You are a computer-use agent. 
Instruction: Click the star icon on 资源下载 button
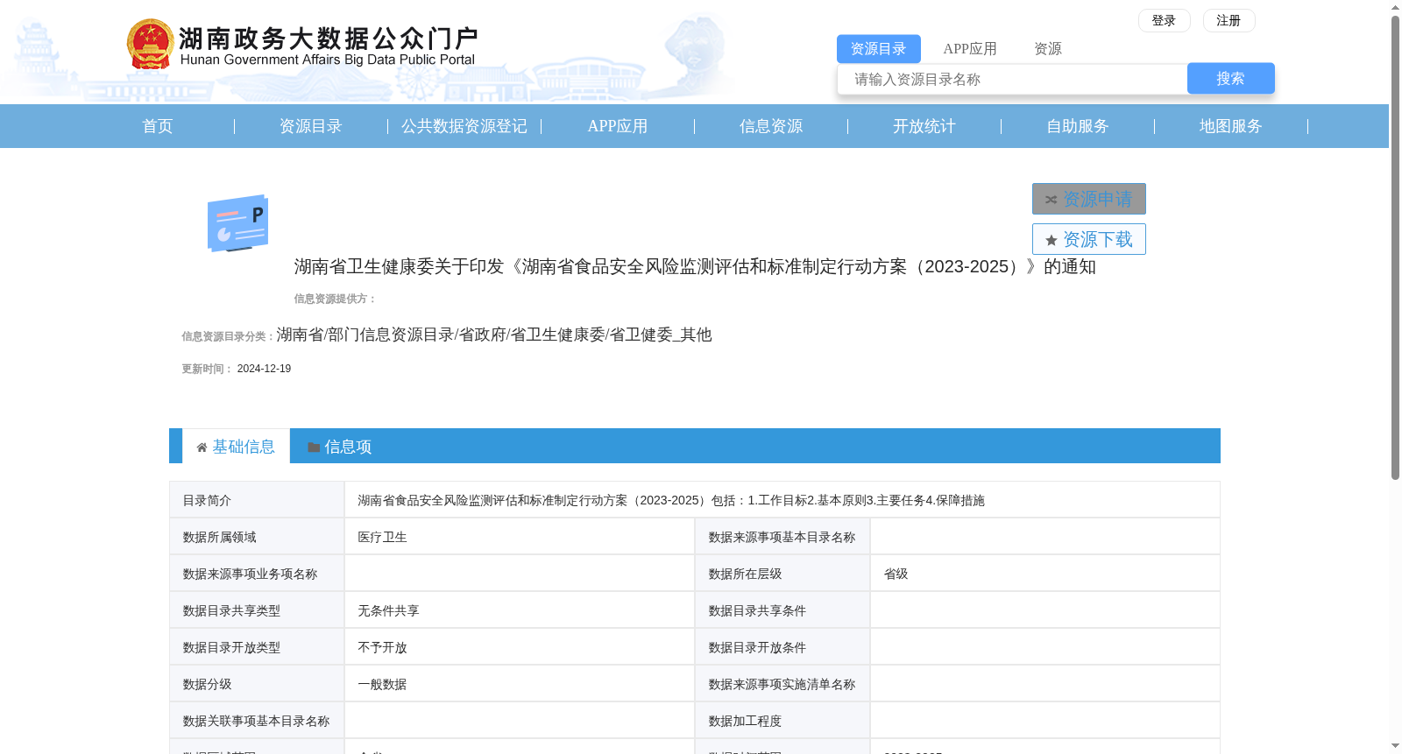pos(1051,240)
